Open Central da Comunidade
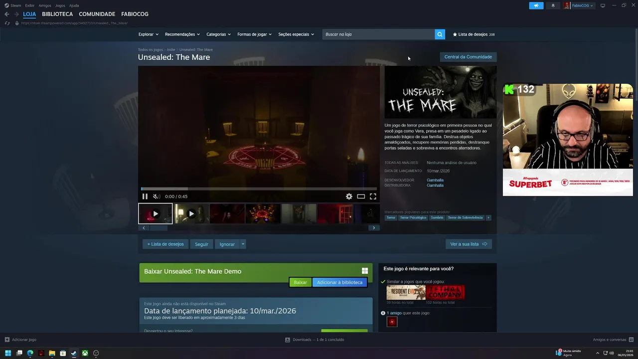The image size is (638, 359). (x=468, y=57)
